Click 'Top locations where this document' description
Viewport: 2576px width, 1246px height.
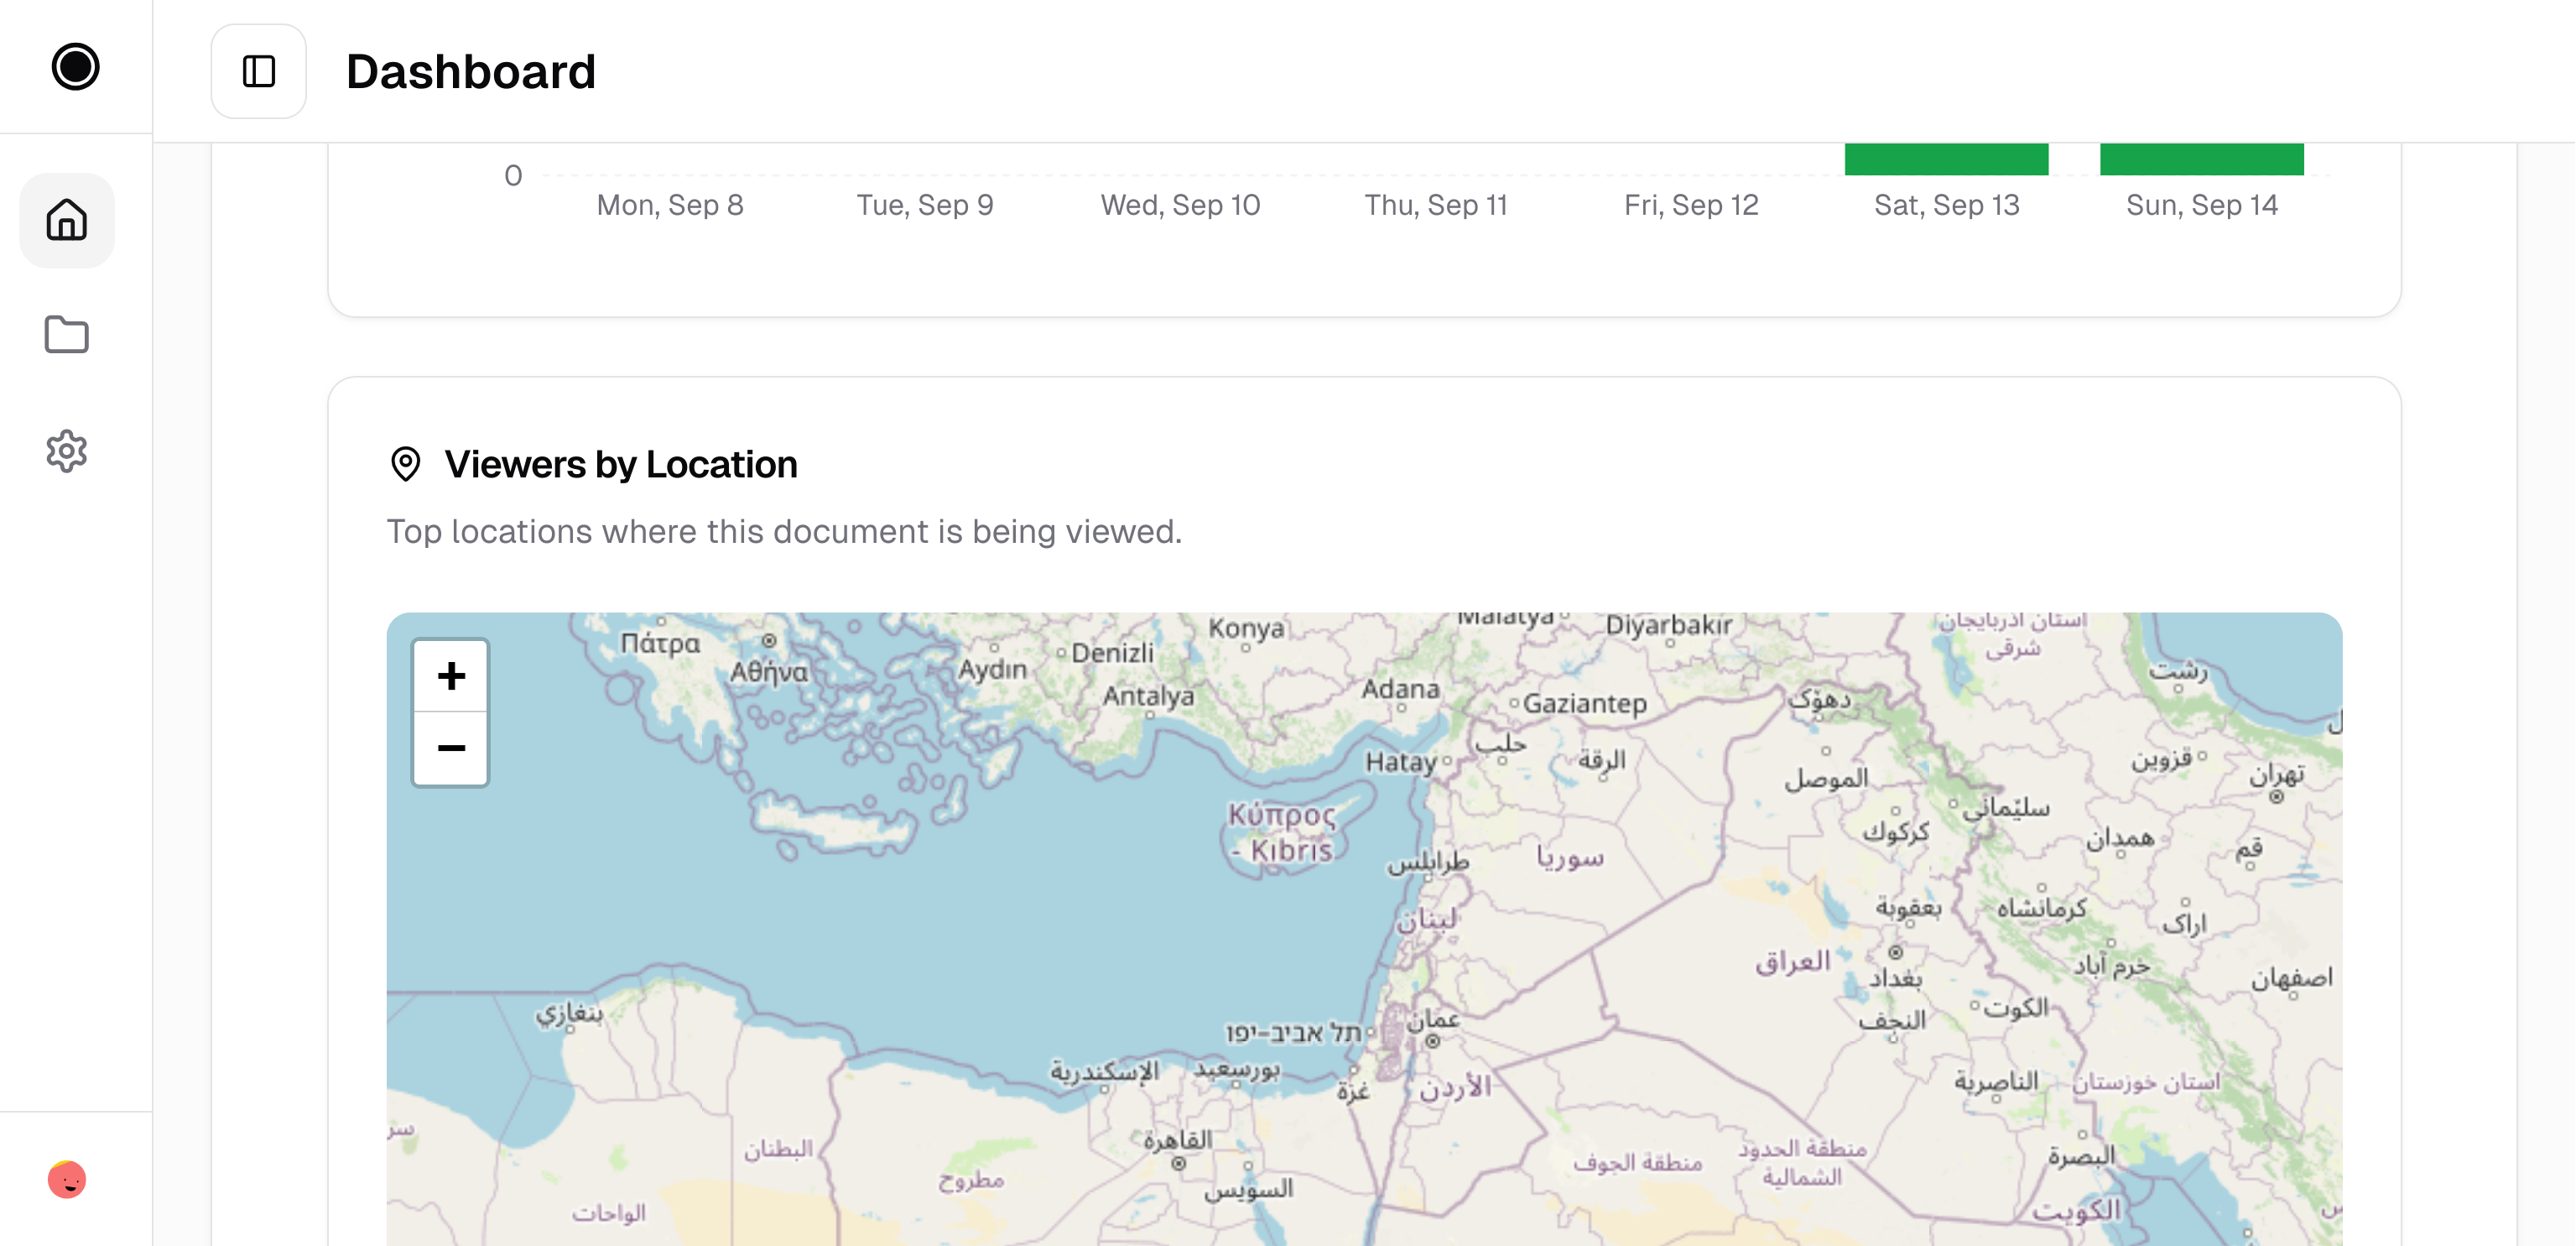coord(784,531)
